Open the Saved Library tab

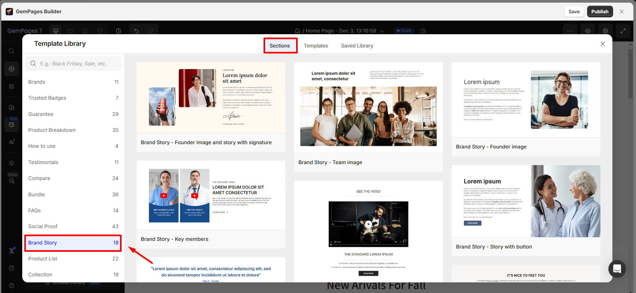[357, 46]
